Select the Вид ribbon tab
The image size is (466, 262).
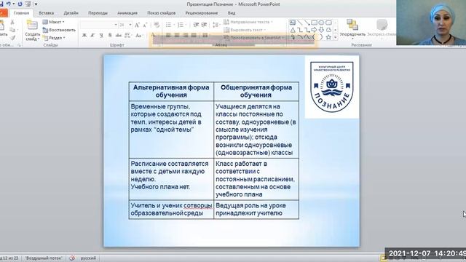(x=232, y=13)
